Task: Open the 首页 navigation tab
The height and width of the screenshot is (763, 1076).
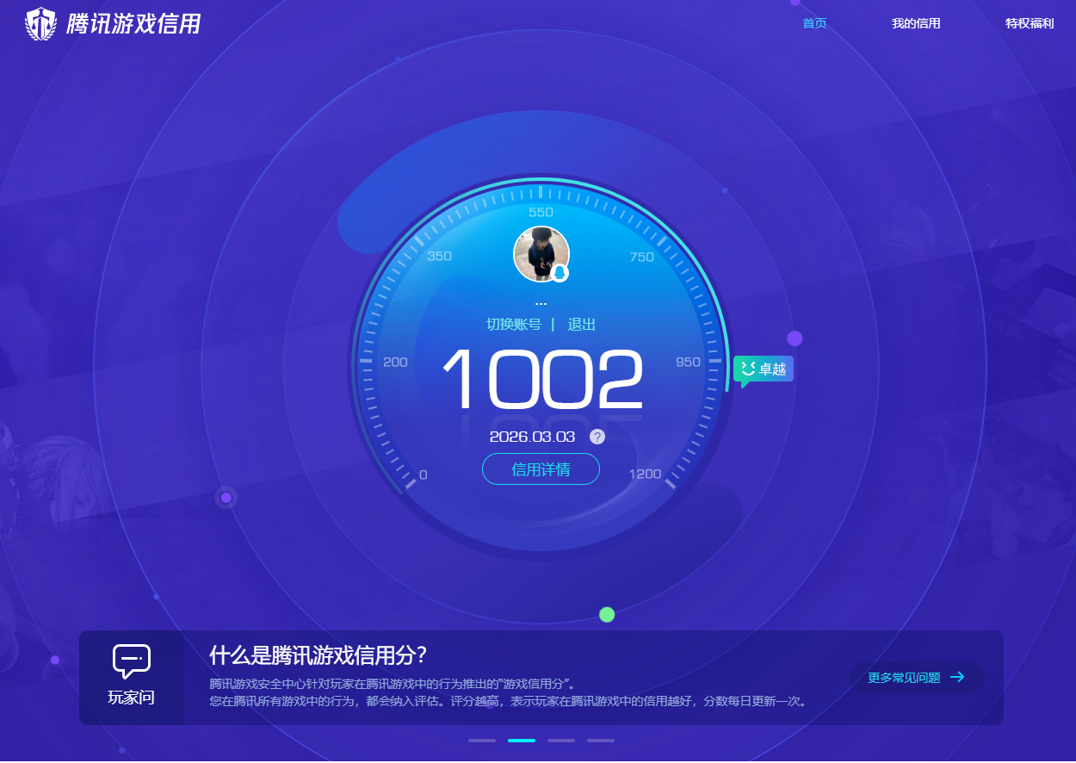Action: pyautogui.click(x=814, y=23)
